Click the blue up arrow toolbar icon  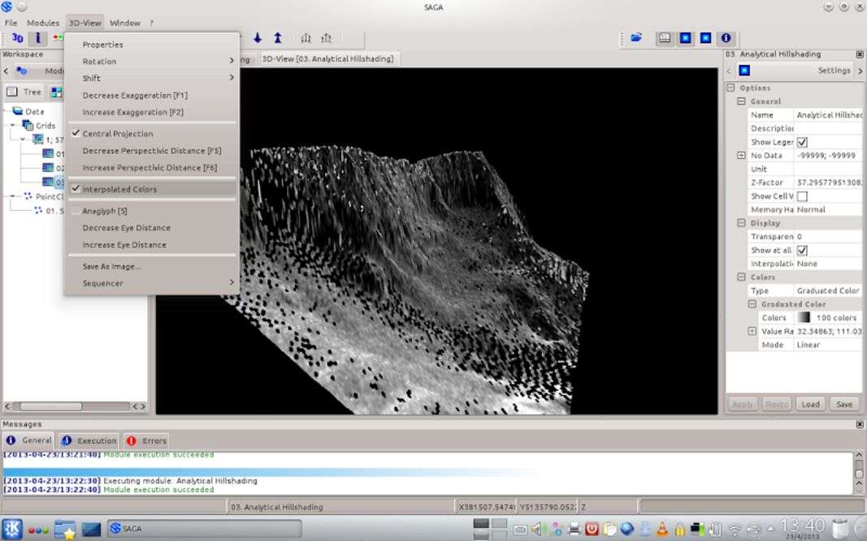[278, 38]
